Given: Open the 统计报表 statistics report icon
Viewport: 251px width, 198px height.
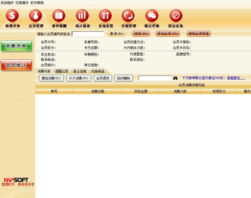Looking at the screenshot, I should (82, 16).
